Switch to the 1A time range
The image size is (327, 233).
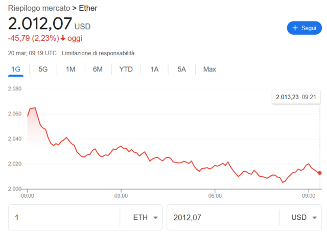pyautogui.click(x=154, y=69)
